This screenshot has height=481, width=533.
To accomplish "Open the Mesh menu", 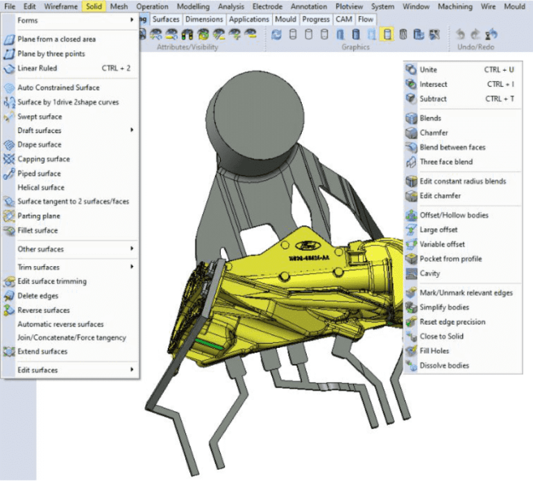I will [x=119, y=6].
